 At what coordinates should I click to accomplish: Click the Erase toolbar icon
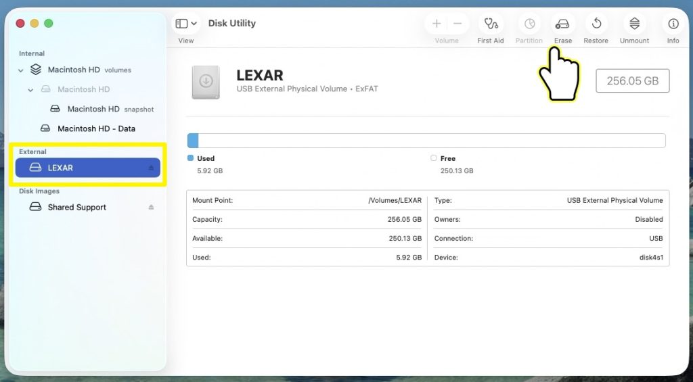pos(562,24)
